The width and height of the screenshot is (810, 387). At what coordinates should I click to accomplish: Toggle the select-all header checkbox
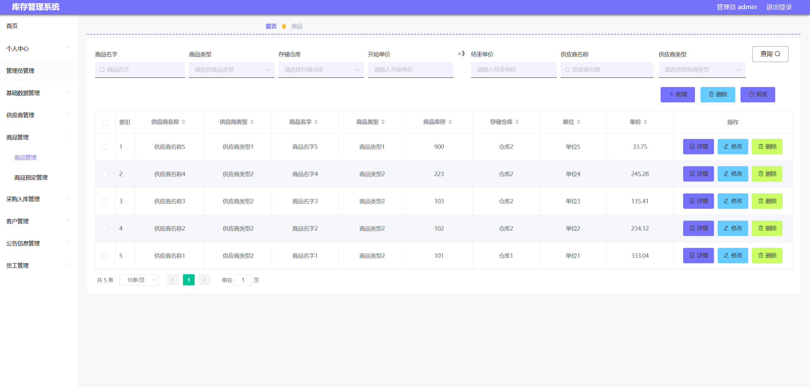click(x=105, y=122)
